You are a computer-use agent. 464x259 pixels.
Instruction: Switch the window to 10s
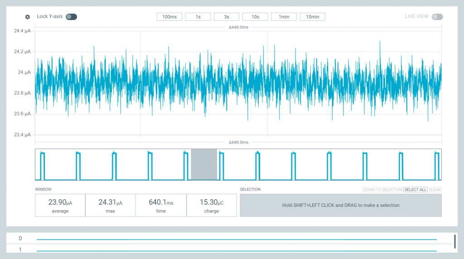point(255,17)
